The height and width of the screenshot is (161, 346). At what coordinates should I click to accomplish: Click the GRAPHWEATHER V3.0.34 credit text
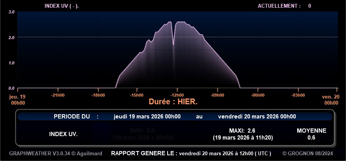tap(56, 153)
